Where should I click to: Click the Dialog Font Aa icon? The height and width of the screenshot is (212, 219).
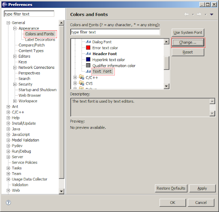click(x=89, y=42)
